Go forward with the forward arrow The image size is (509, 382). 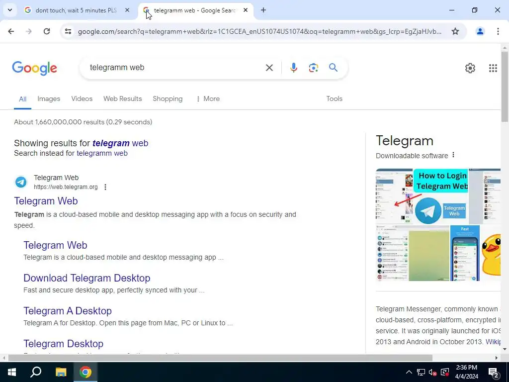tap(29, 31)
